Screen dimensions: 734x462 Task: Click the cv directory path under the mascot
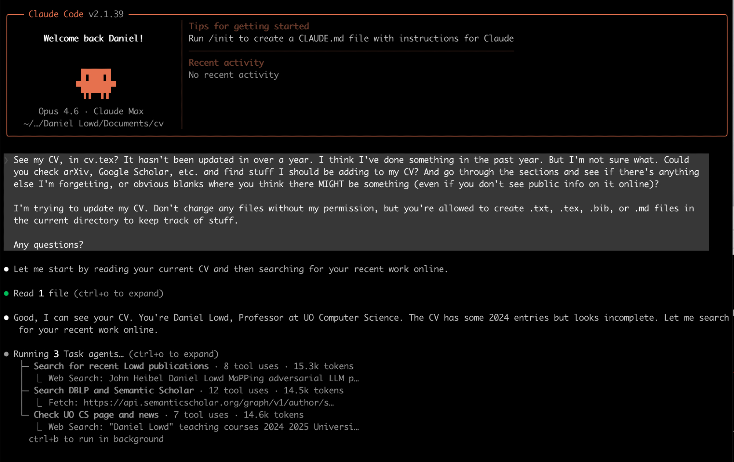tap(93, 123)
